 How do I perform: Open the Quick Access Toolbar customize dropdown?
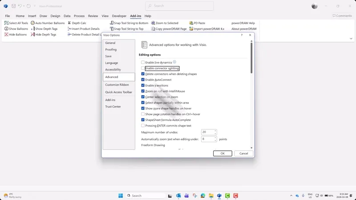(x=35, y=6)
